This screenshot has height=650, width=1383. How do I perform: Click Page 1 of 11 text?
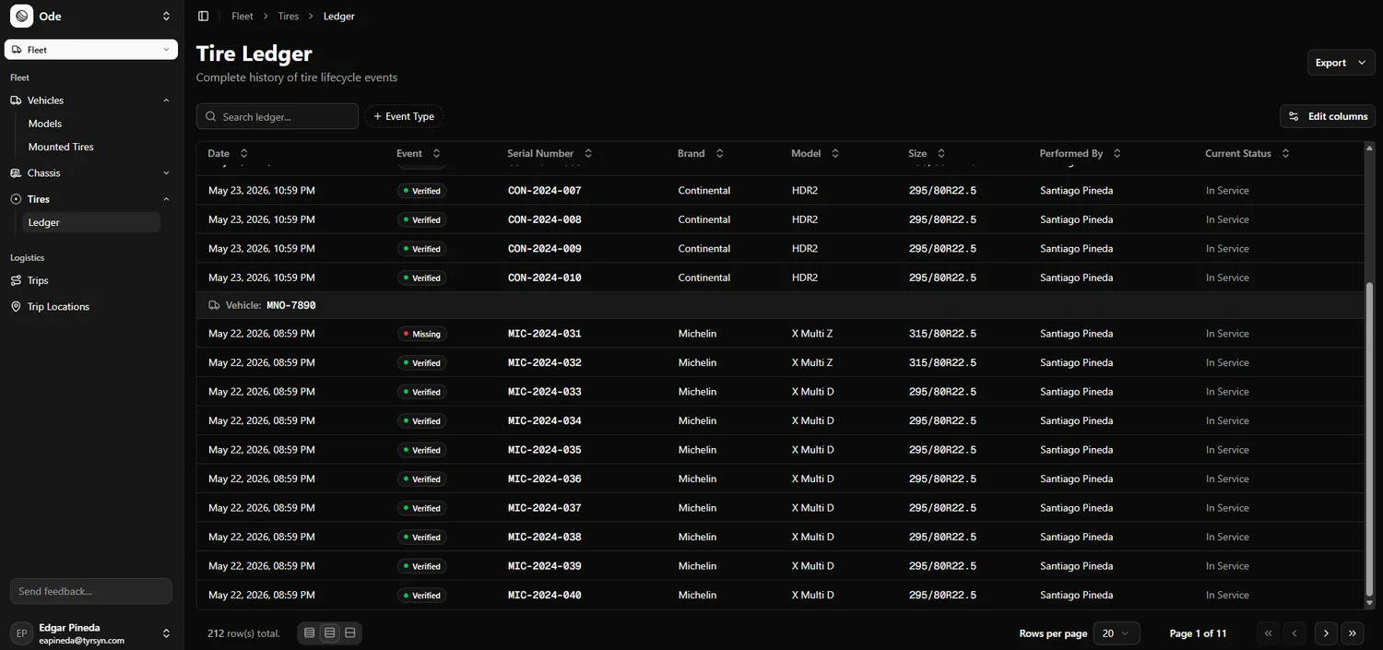(x=1198, y=633)
